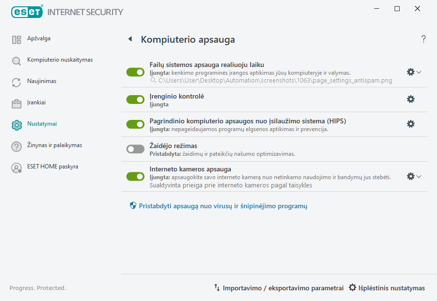The height and width of the screenshot is (301, 437).
Task: Select the Nustatymai settings icon
Action: [16, 124]
